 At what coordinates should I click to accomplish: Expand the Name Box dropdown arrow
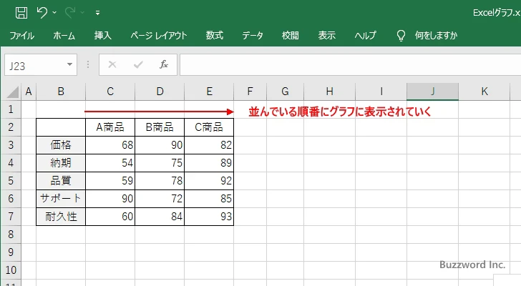70,64
